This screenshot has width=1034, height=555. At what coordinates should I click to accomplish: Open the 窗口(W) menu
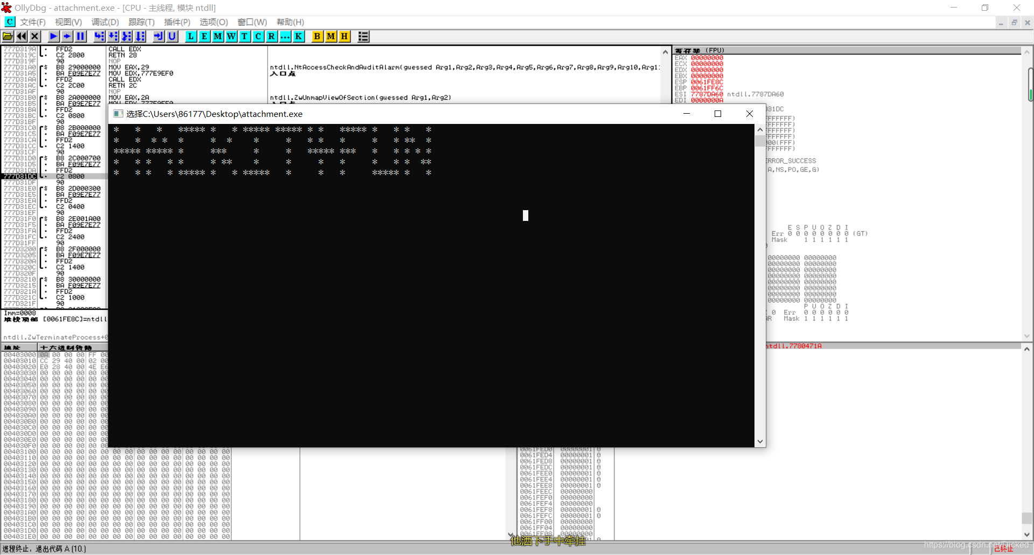[252, 22]
